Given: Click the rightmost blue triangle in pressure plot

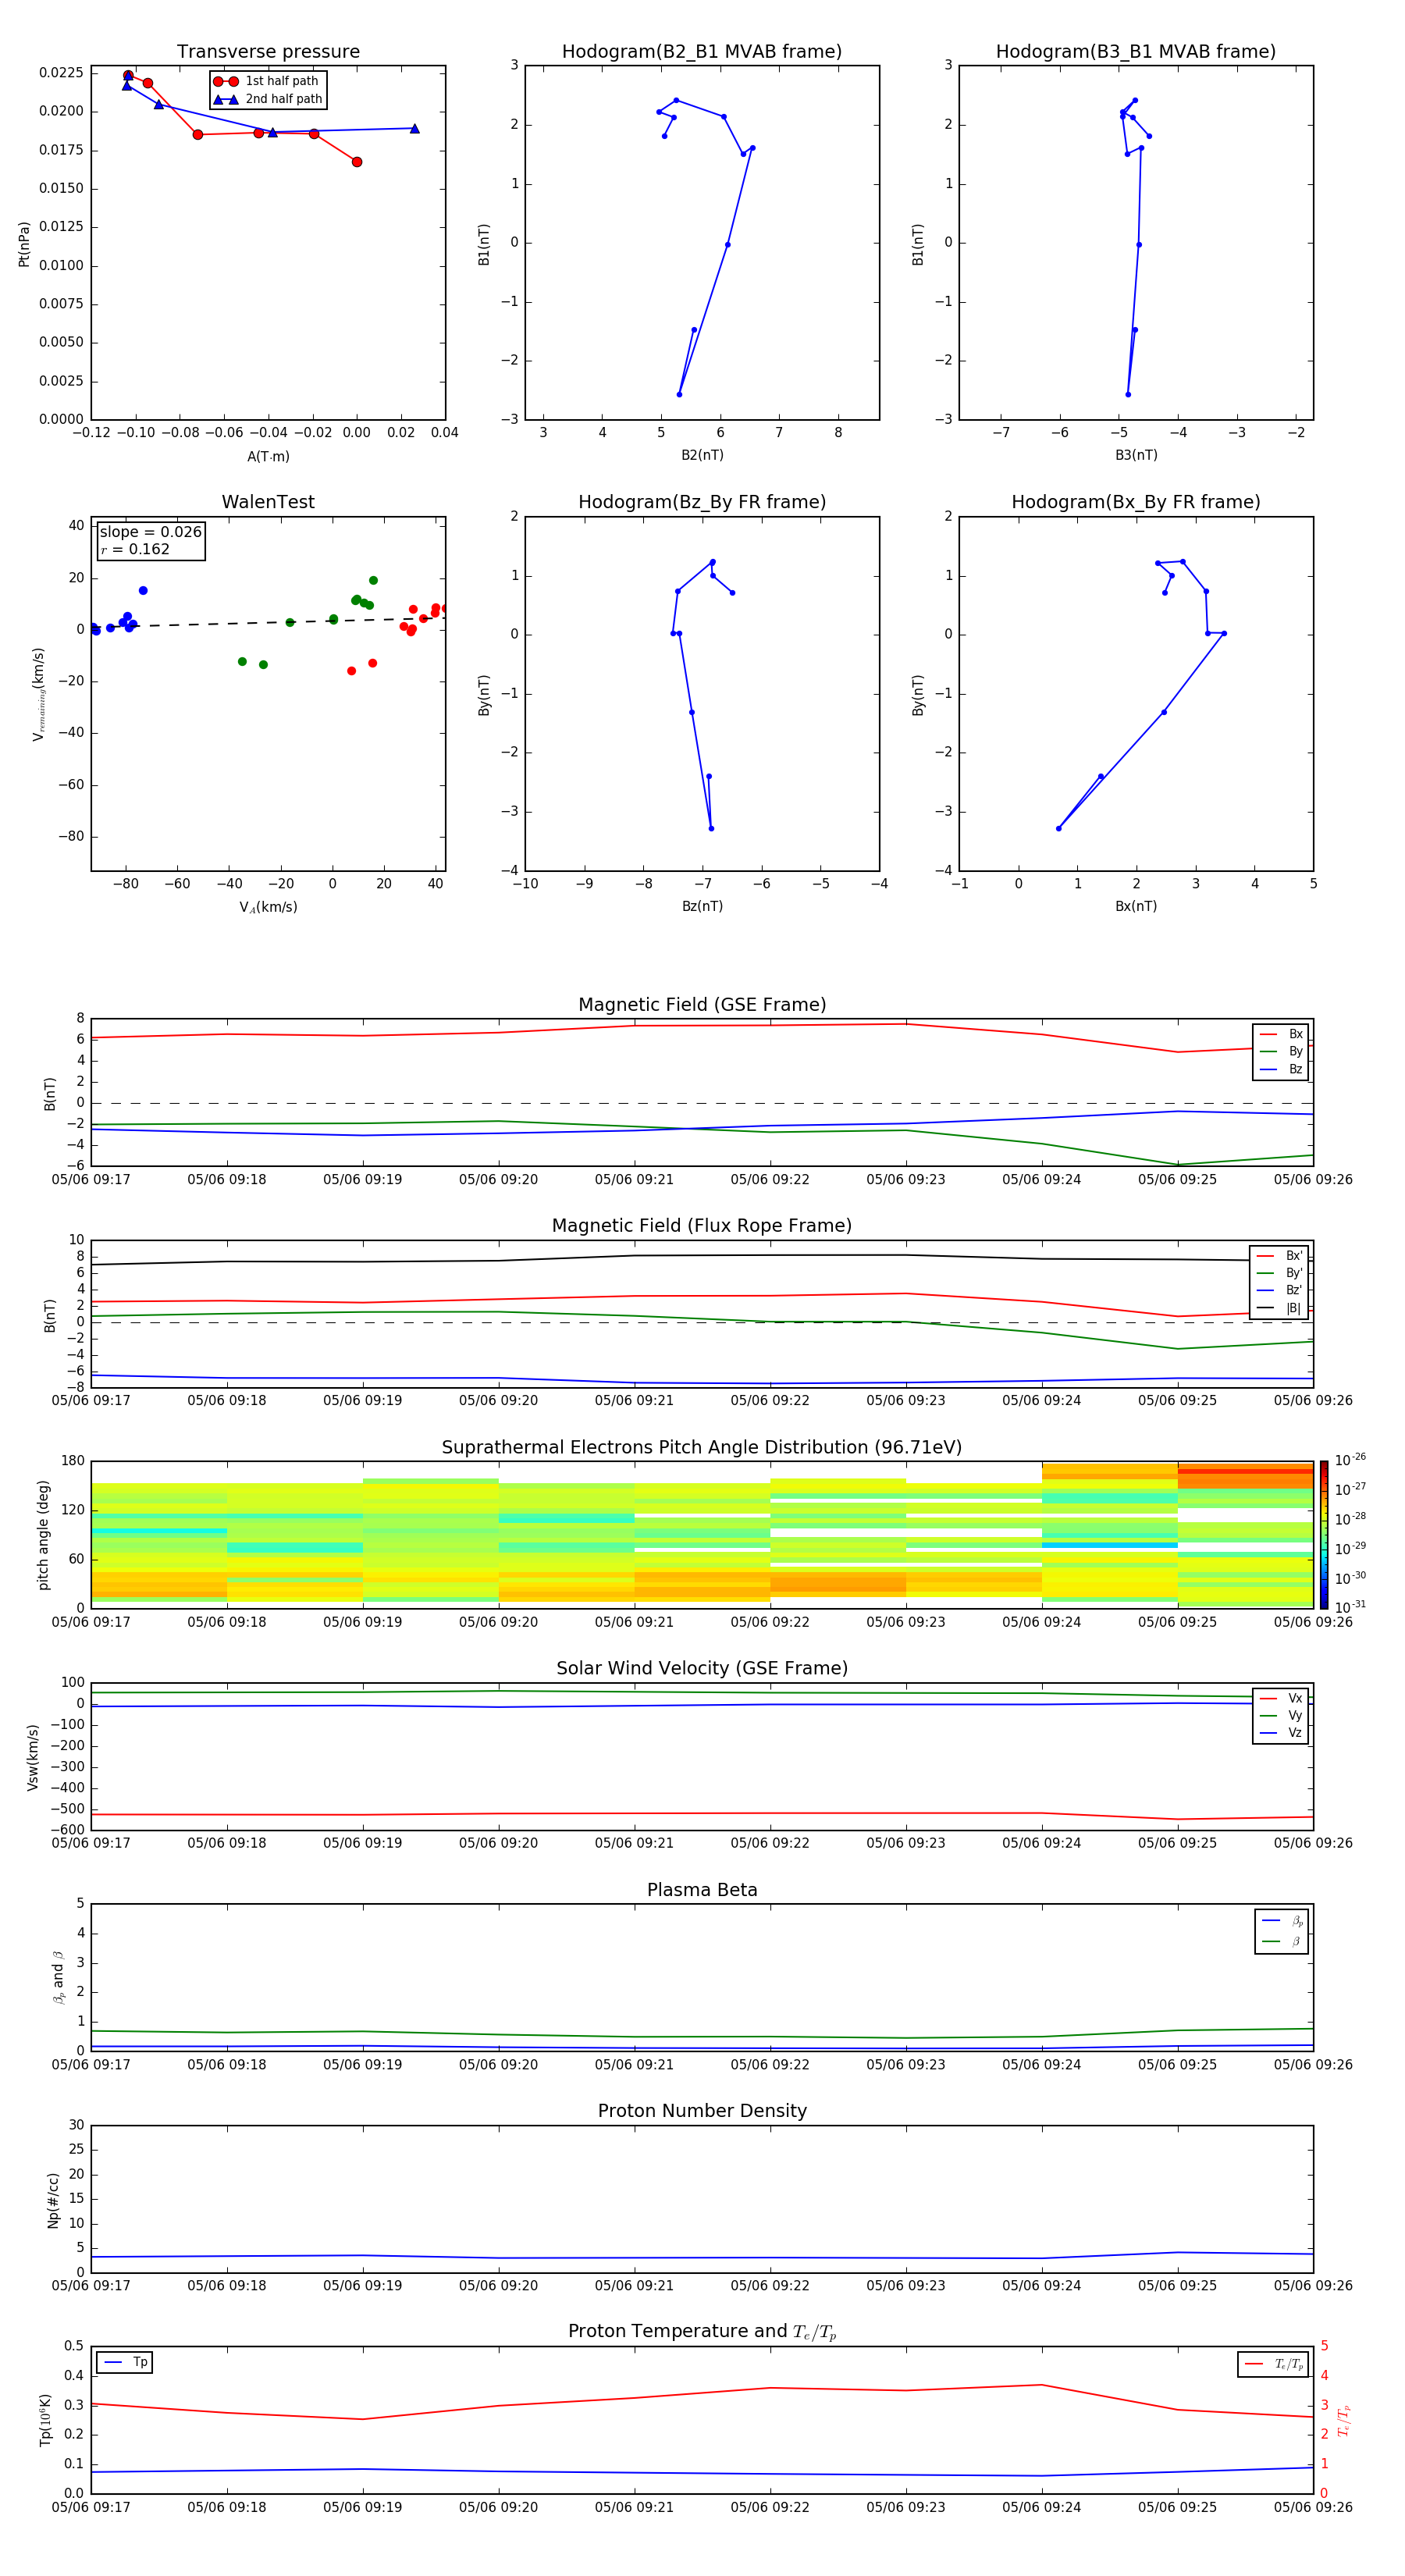Looking at the screenshot, I should tap(414, 129).
